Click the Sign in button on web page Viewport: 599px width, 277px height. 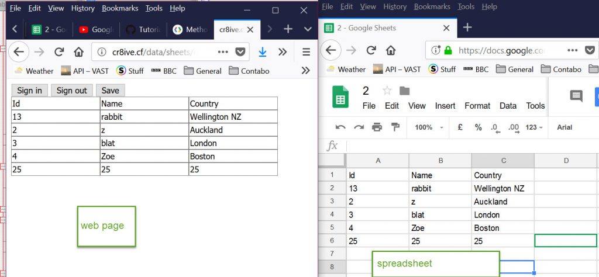pos(29,90)
